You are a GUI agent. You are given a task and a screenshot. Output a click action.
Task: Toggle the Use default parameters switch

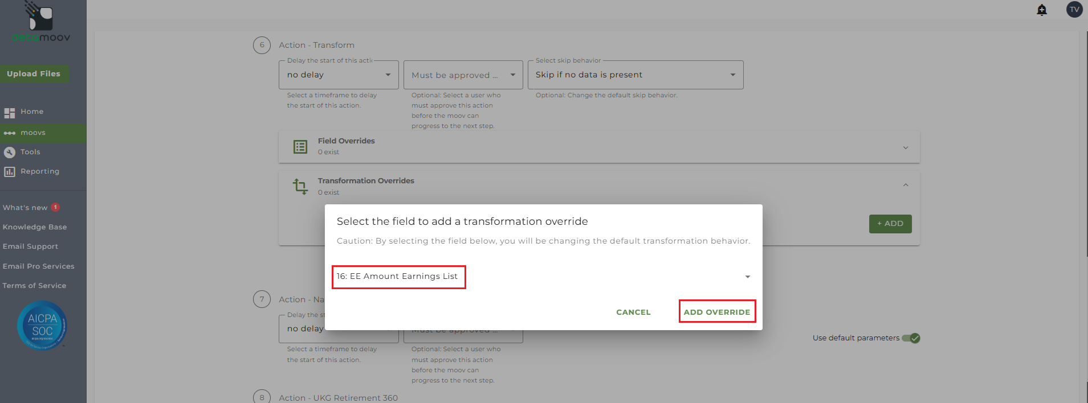pos(911,338)
